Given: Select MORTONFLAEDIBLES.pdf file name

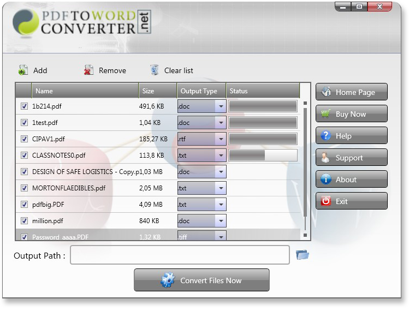Looking at the screenshot, I should (x=69, y=188).
